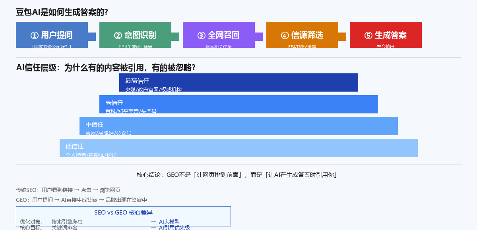This screenshot has height=230, width=477.
Task: Click the 传统SEO flow line
Action: (x=68, y=190)
